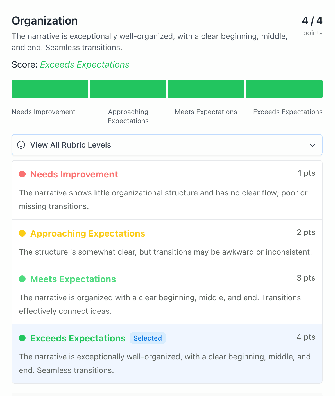Click the info icon beside View All Rubric Levels
The width and height of the screenshot is (335, 396).
pos(21,145)
